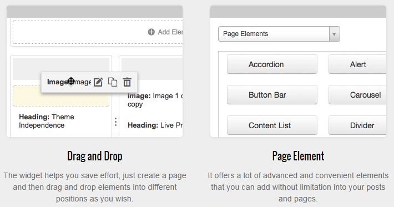Pick the Carousel element button
This screenshot has height=207, width=394.
click(x=357, y=95)
